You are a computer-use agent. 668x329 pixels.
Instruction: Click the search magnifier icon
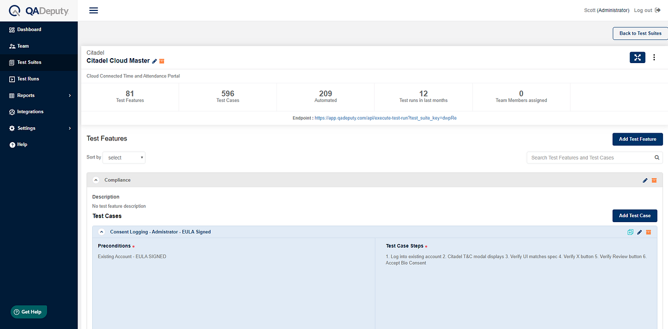click(658, 157)
